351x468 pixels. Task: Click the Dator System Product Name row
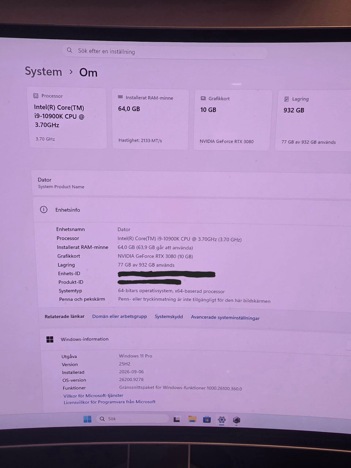click(191, 184)
